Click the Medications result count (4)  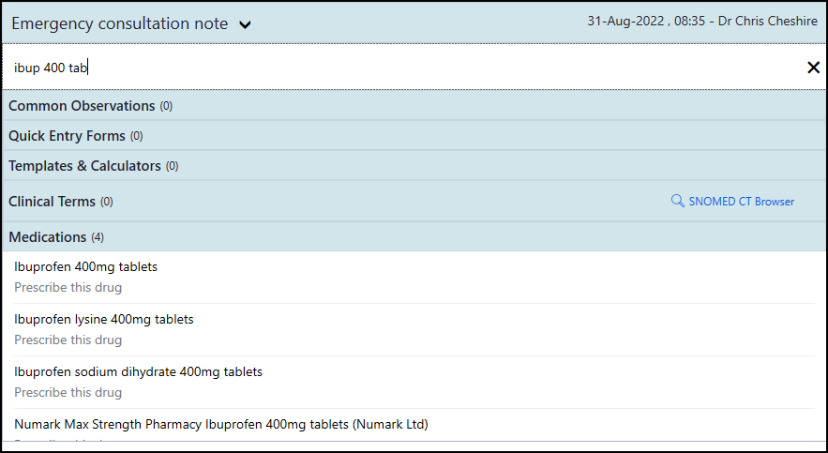point(98,237)
